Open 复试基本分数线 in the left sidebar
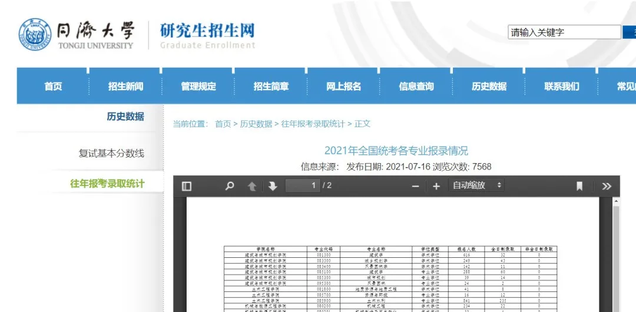This screenshot has width=636, height=312. 111,154
